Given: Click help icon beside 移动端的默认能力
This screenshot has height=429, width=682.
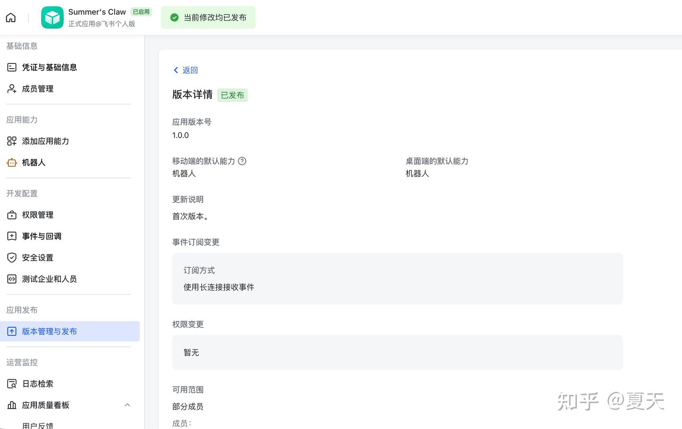Looking at the screenshot, I should click(x=242, y=161).
